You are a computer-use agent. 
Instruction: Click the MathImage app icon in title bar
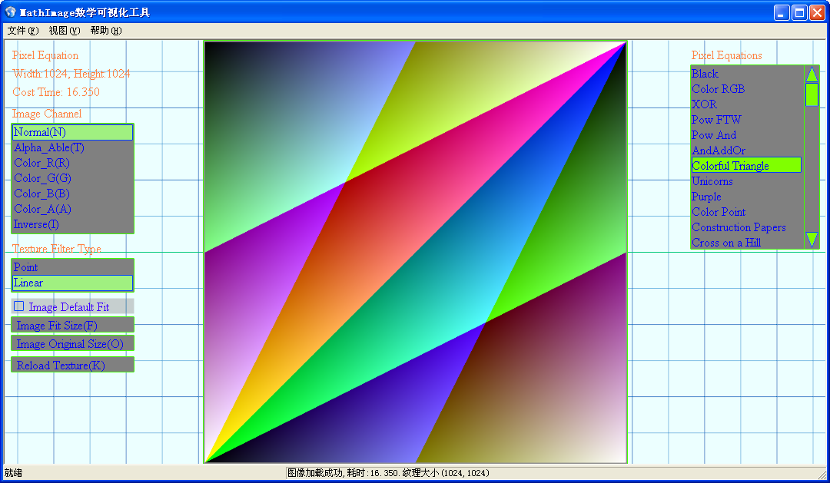(x=11, y=12)
